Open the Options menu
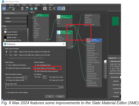The width and height of the screenshot is (139, 106). coord(37,5)
